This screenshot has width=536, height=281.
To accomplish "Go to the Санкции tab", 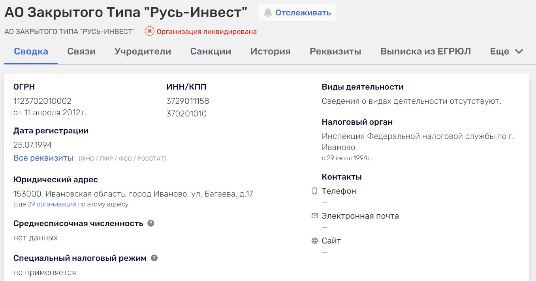I will tap(211, 51).
